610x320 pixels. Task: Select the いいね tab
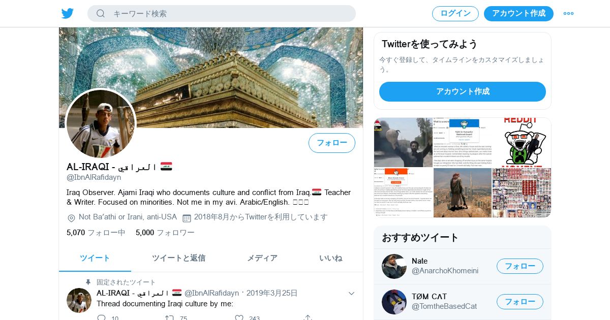click(331, 258)
